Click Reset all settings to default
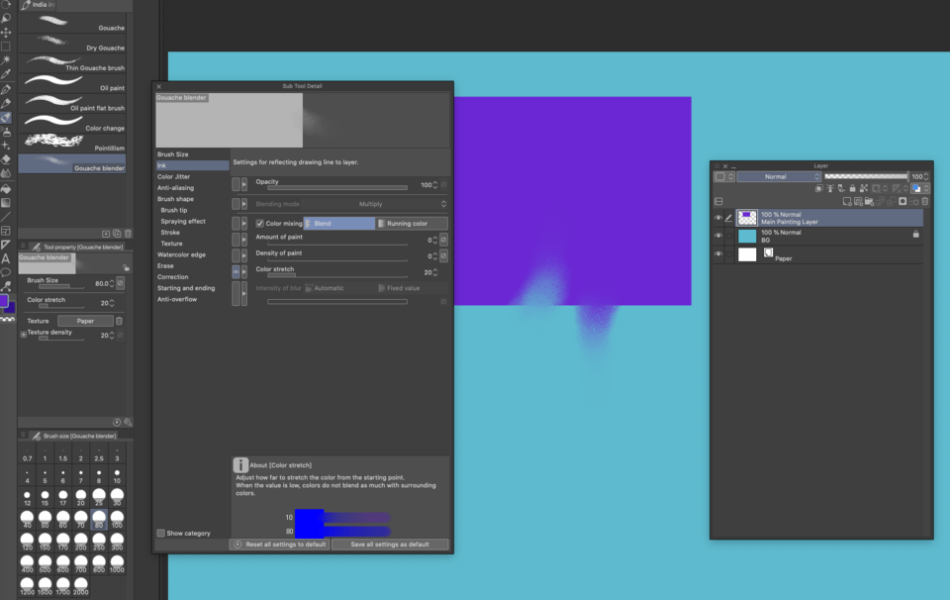Screen dimensions: 950x600 [x=280, y=545]
